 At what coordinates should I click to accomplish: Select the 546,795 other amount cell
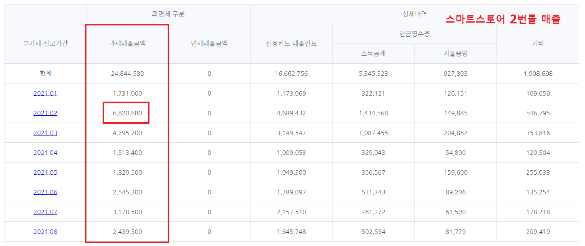pos(538,113)
